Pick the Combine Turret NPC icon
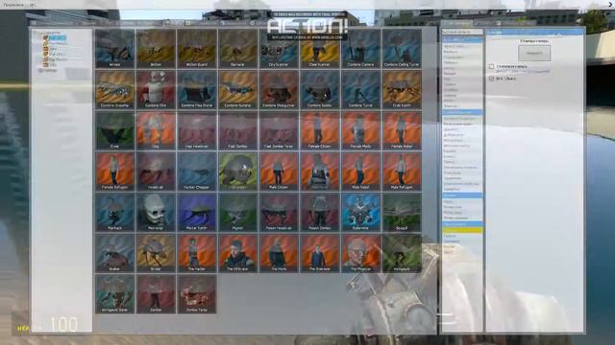Image resolution: width=615 pixels, height=345 pixels. click(x=361, y=89)
